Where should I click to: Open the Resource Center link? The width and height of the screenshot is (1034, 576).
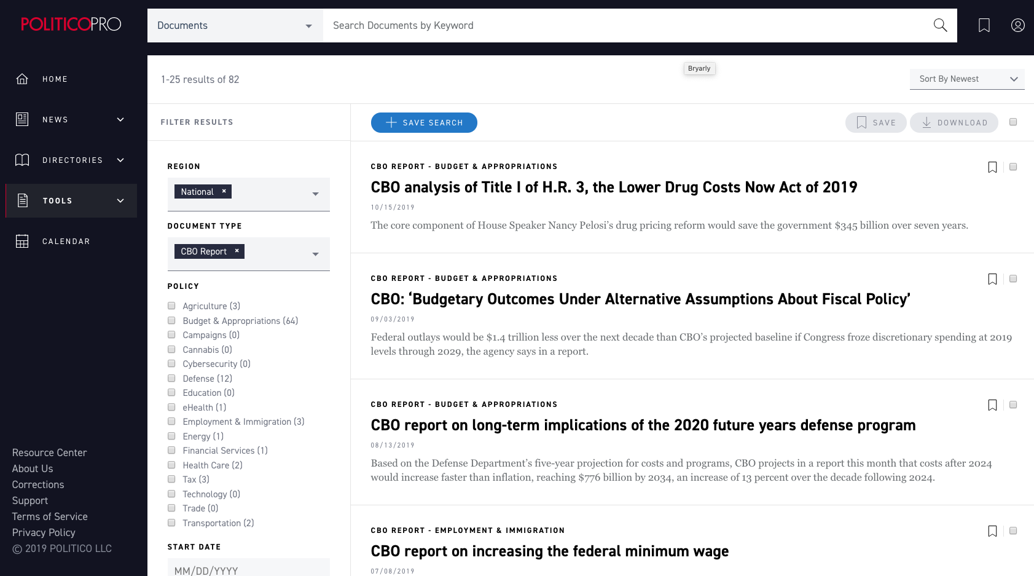(x=49, y=452)
